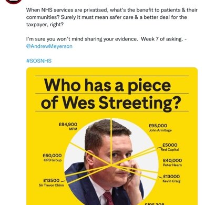Follow the #SOSNHS hashtag link

pos(39,61)
